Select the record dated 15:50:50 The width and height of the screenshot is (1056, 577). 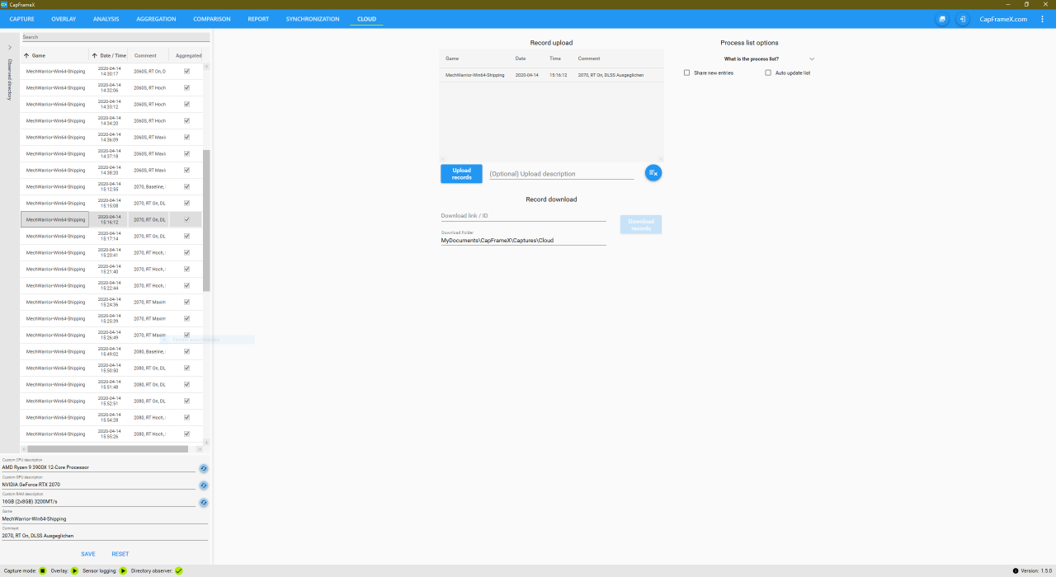point(111,368)
